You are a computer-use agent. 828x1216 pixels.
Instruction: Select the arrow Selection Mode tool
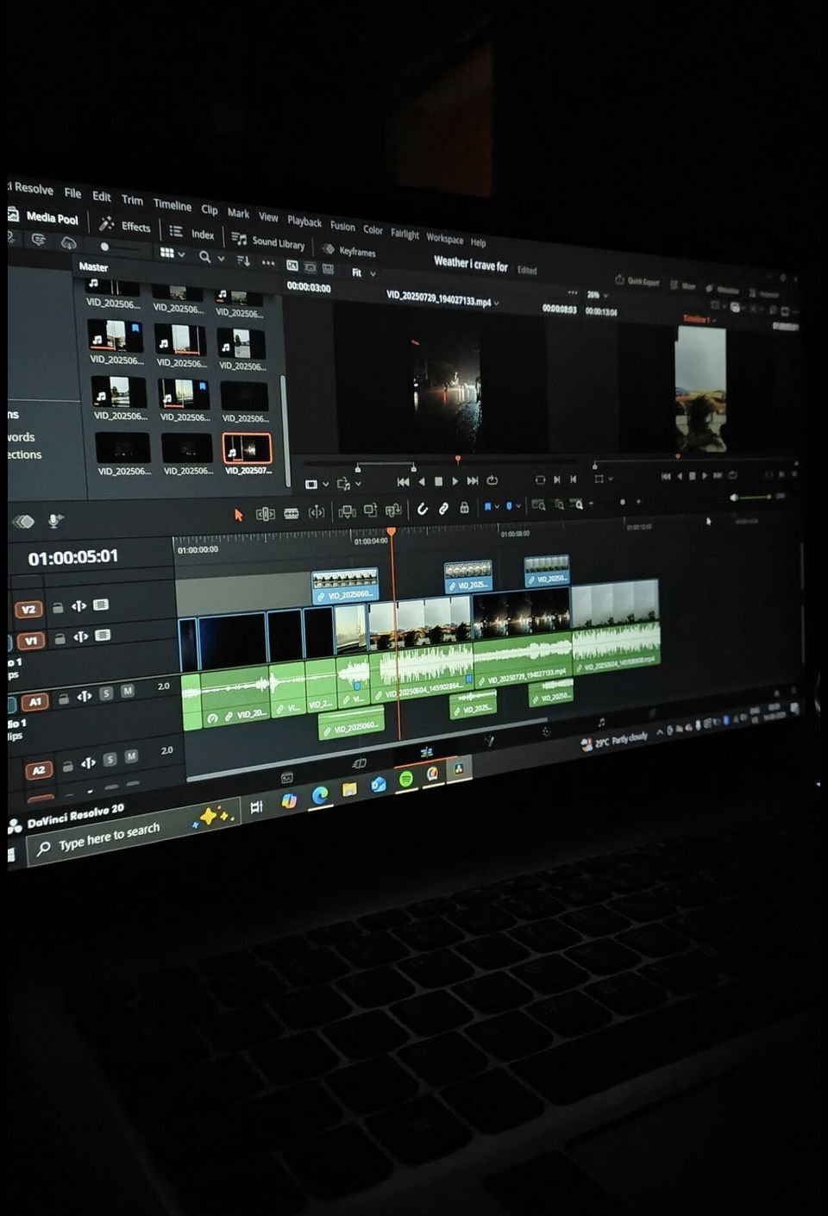[x=239, y=515]
